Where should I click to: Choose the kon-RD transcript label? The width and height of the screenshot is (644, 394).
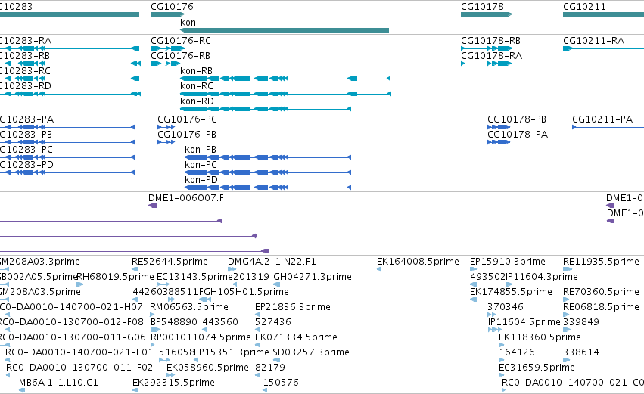tap(197, 101)
